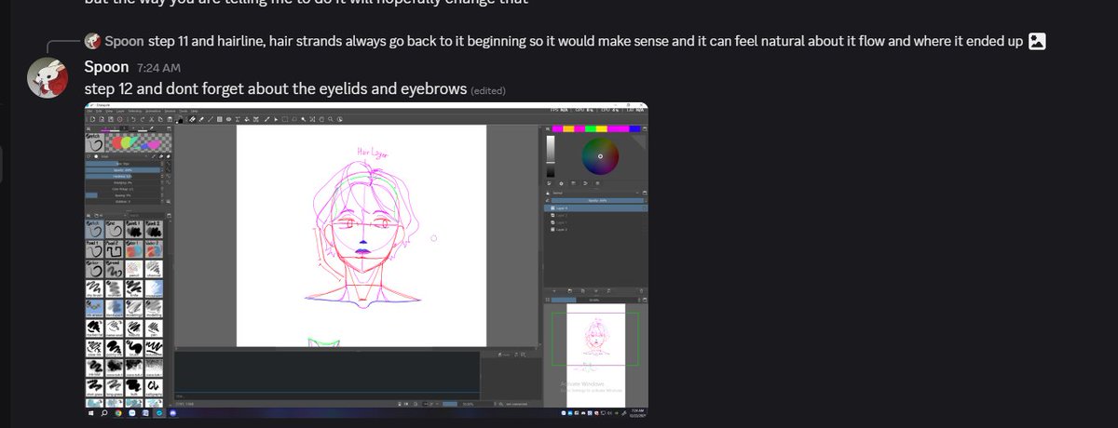Image resolution: width=1118 pixels, height=428 pixels.
Task: Select Layer 4 in the layers list
Action: pyautogui.click(x=595, y=207)
